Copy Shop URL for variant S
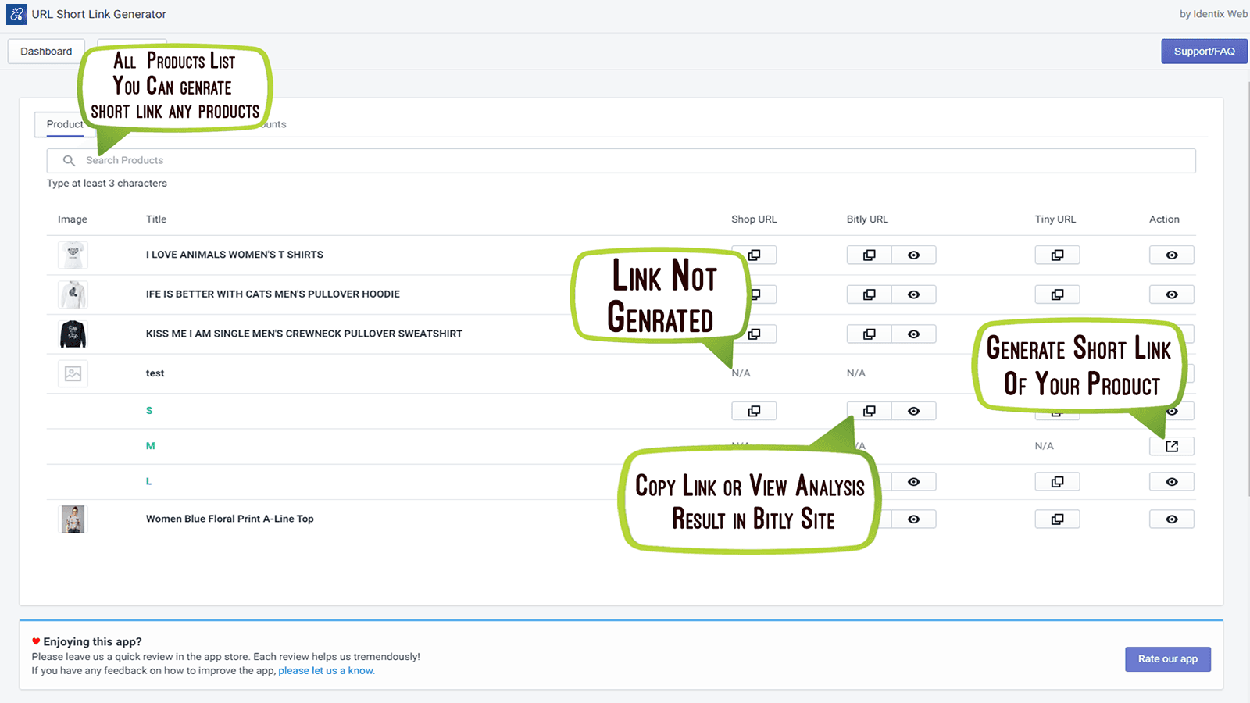This screenshot has width=1250, height=703. 753,410
